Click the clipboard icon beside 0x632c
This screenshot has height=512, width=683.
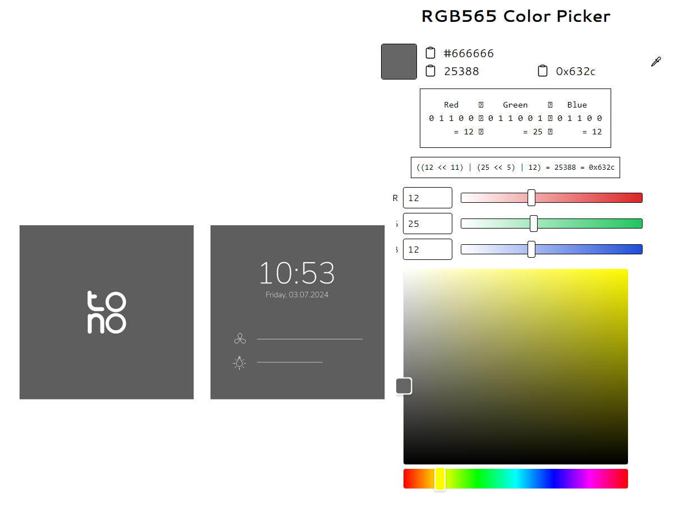pyautogui.click(x=543, y=71)
